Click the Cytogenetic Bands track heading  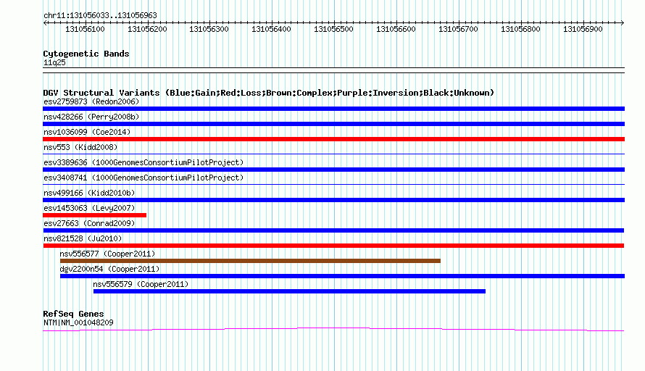tap(86, 54)
